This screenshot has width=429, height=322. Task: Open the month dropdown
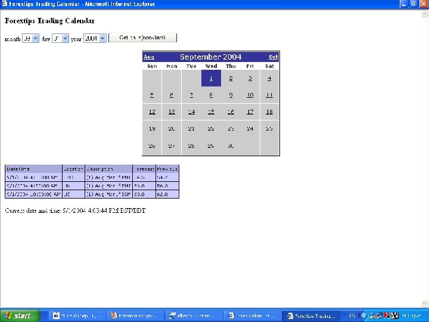(x=30, y=38)
